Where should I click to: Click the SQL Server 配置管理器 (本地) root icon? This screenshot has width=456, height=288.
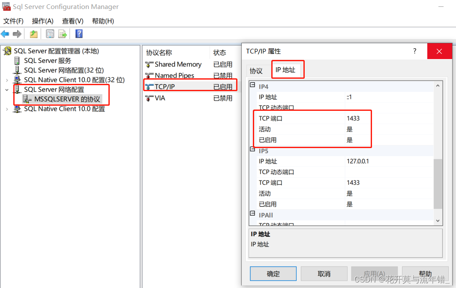pos(7,51)
